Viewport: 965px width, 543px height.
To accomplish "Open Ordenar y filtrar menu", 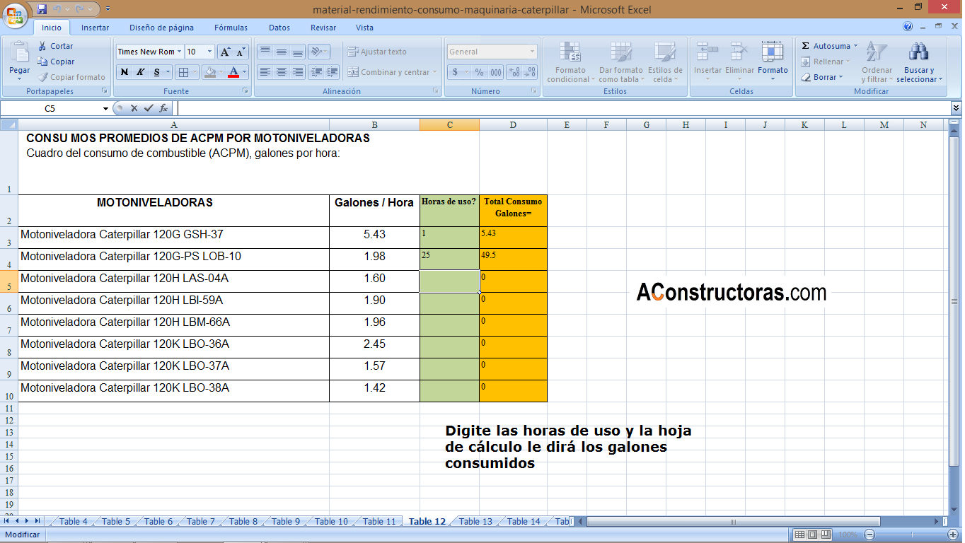I will (877, 62).
